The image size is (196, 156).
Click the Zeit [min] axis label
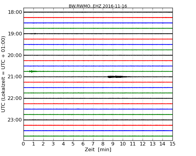click(x=98, y=149)
